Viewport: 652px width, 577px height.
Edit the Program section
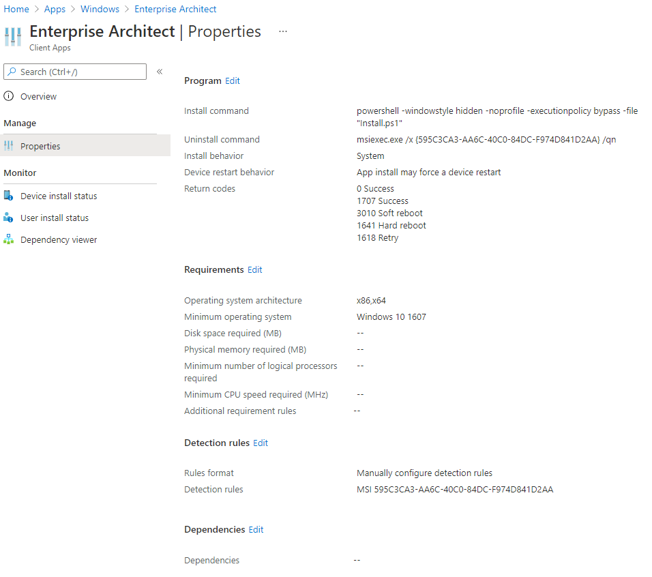click(x=233, y=80)
